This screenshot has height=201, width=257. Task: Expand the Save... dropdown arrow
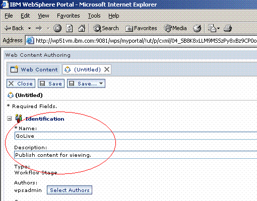coord(101,83)
